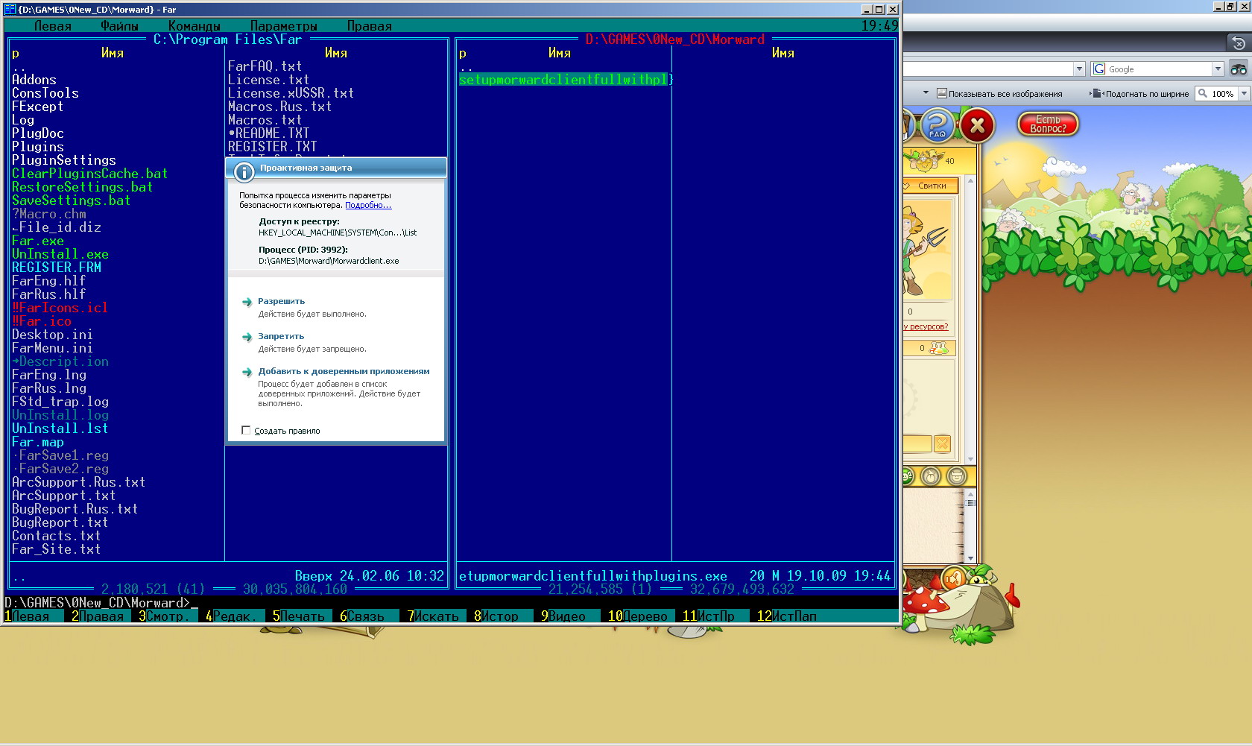Image resolution: width=1252 pixels, height=746 pixels.
Task: Click the D:\GAMES\0New_CD\Morward panel title
Action: 675,39
